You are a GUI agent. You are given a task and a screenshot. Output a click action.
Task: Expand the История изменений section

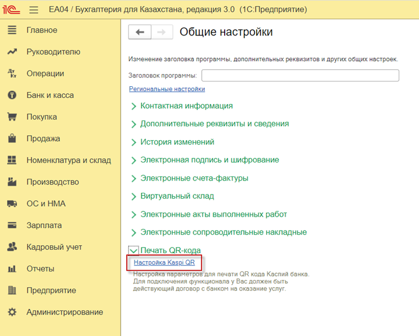tap(173, 142)
